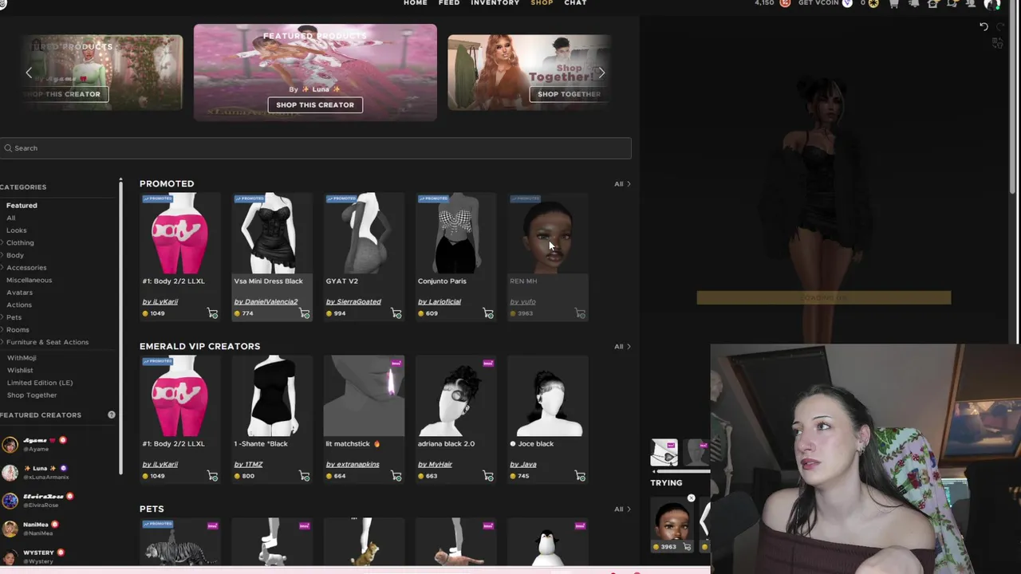Open outfit options icon below undo
This screenshot has width=1021, height=574.
[x=997, y=43]
